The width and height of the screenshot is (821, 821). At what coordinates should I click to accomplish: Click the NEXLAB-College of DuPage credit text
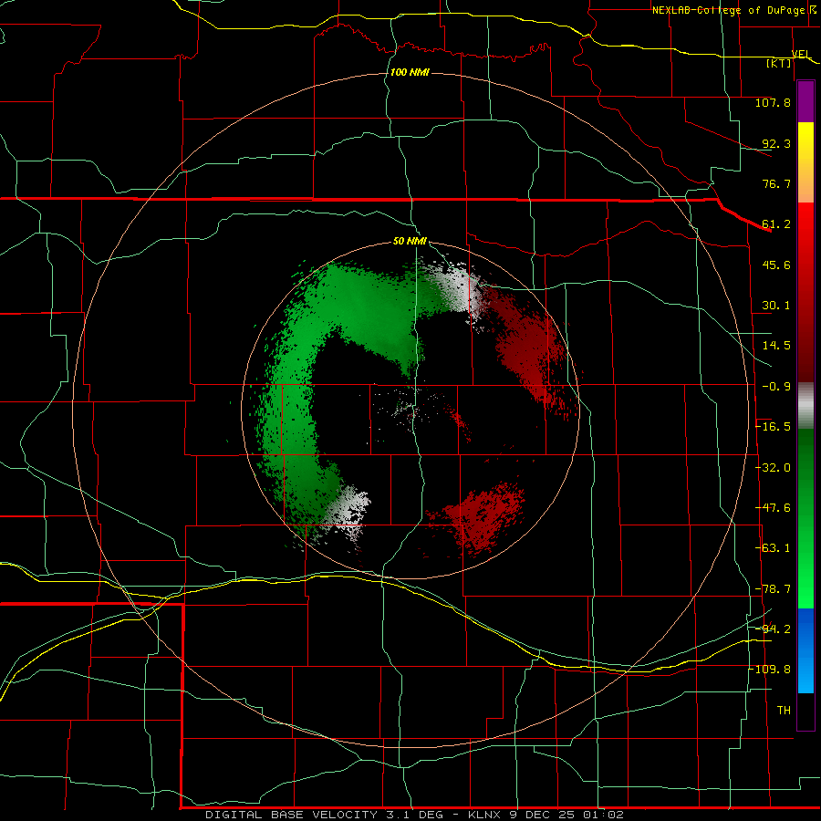point(728,10)
